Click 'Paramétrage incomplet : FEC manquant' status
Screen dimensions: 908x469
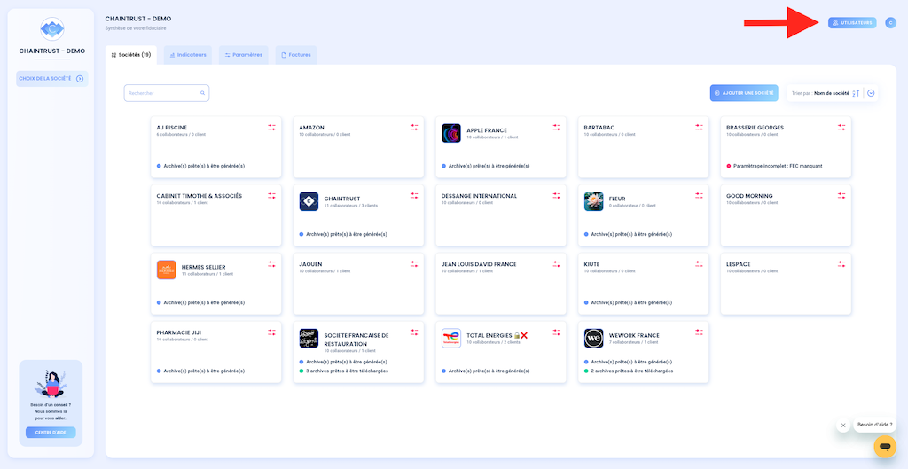click(778, 166)
